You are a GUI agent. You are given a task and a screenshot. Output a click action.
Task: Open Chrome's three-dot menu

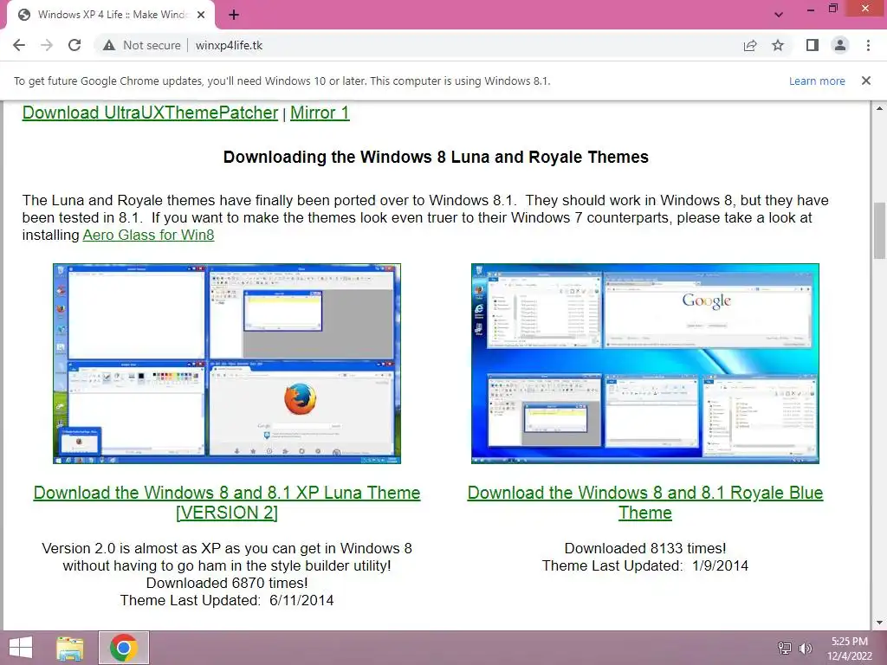868,45
